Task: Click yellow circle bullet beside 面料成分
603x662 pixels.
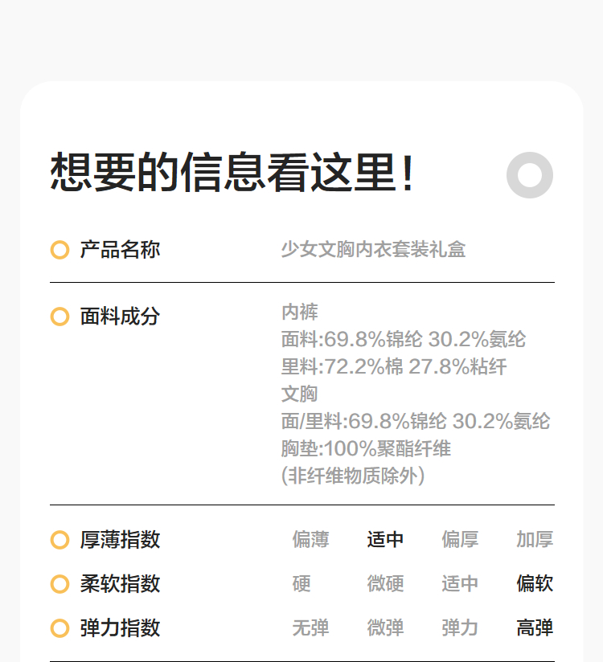Action: [59, 317]
